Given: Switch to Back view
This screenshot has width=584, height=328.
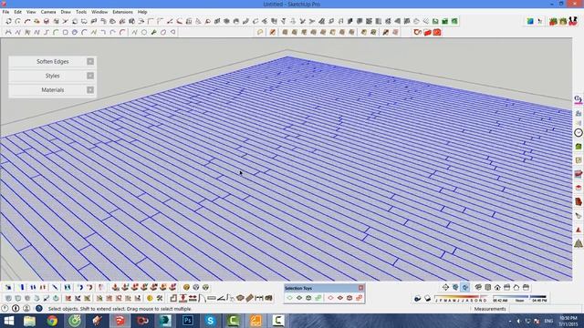Looking at the screenshot, I should click(516, 287).
